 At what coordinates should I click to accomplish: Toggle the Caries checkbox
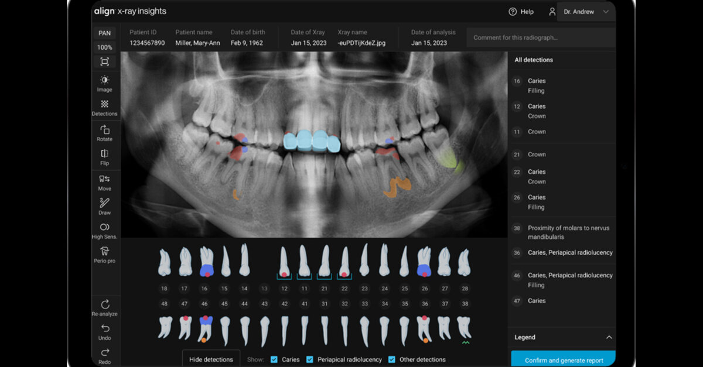(274, 359)
